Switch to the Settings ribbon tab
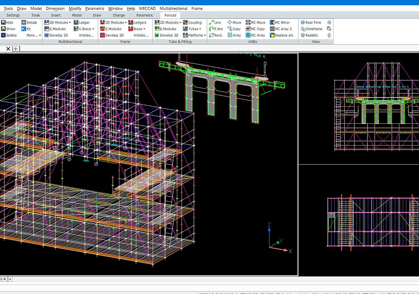 pyautogui.click(x=13, y=15)
